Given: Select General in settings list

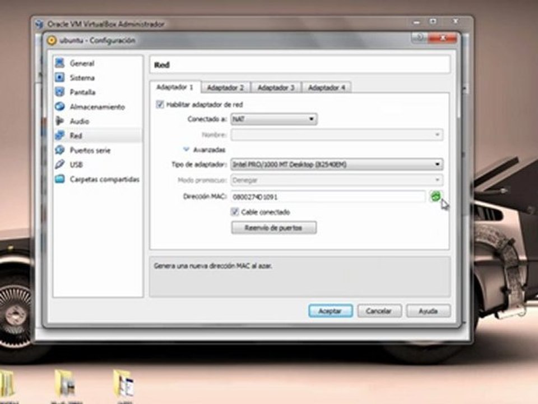Looking at the screenshot, I should tap(98, 63).
